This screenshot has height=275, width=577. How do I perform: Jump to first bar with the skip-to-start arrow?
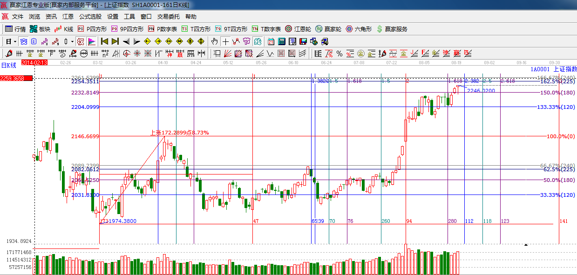(104, 41)
